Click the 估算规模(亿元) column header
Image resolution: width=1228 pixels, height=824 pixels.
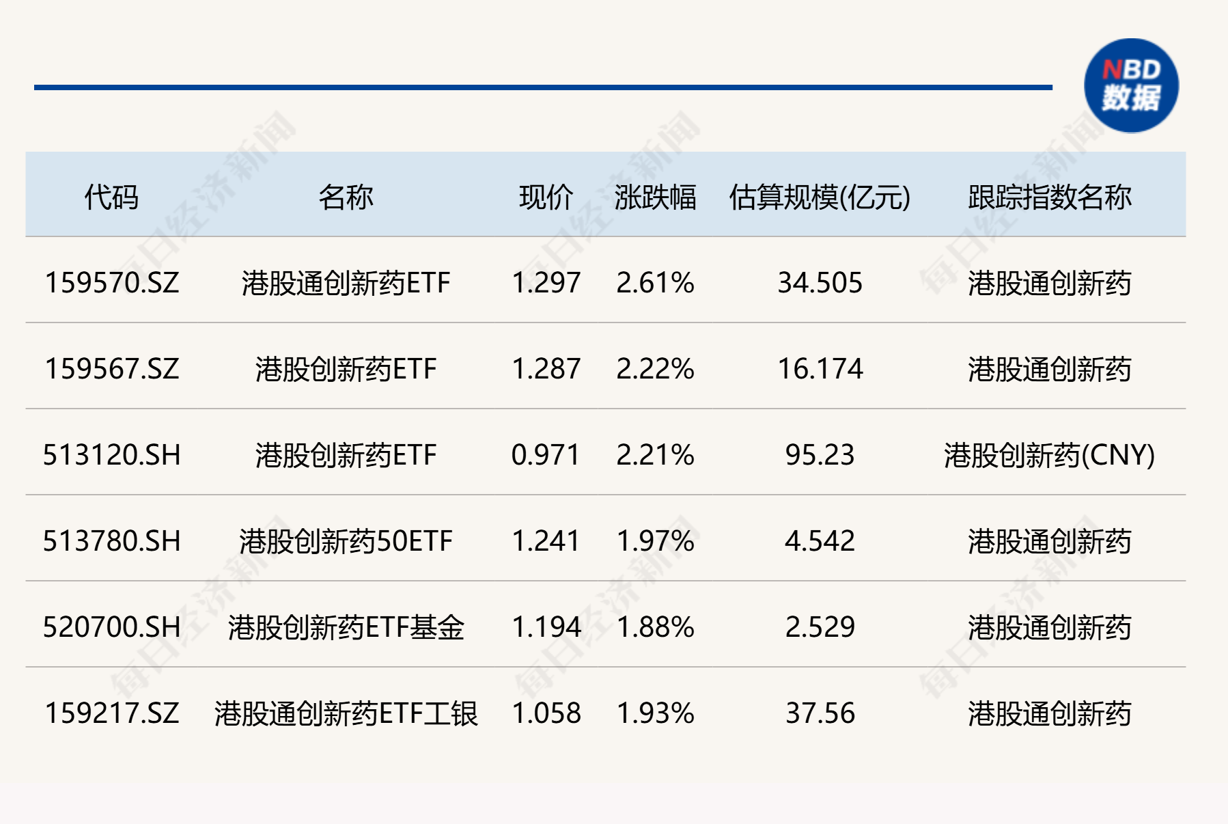coord(820,197)
